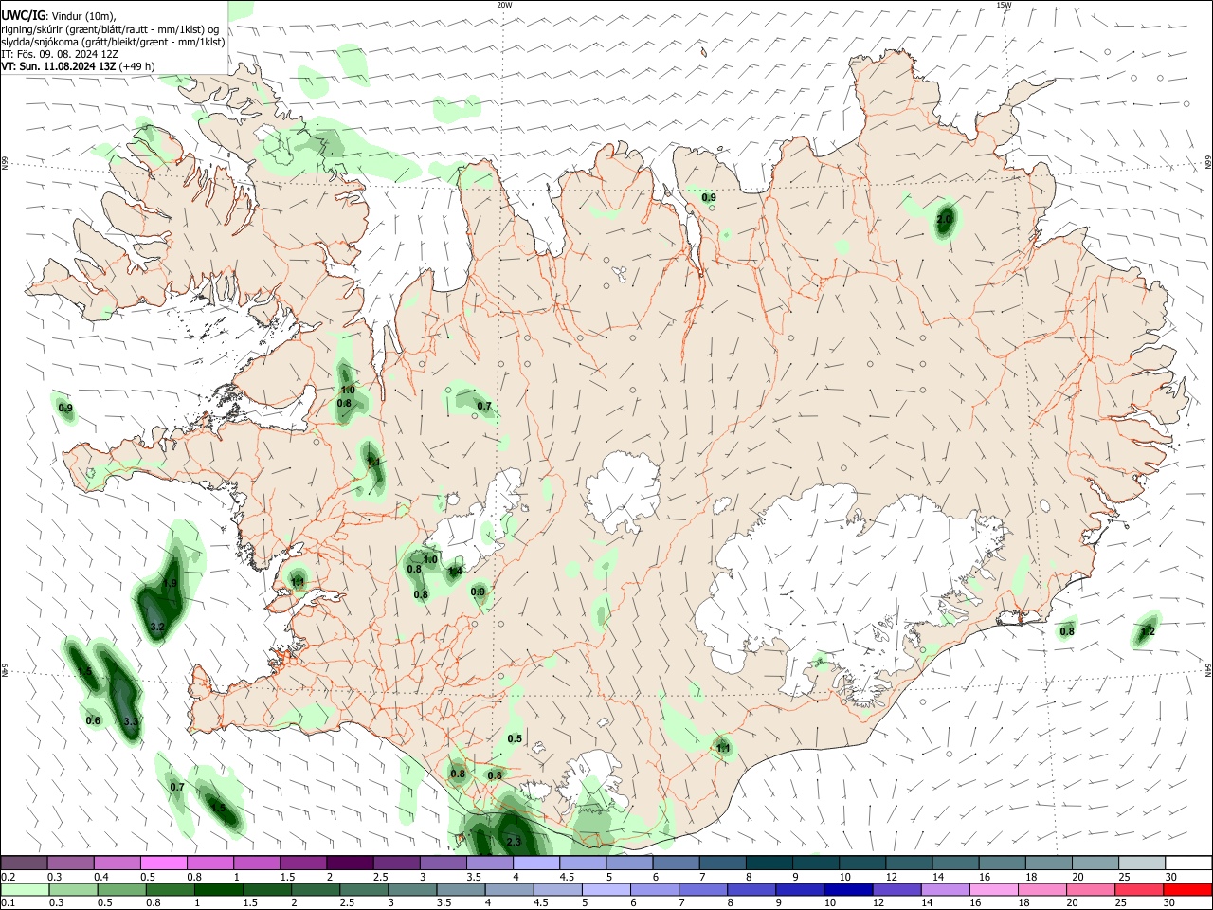Click the 0.5 precipitation value in south Iceland
This screenshot has width=1213, height=910.
515,738
